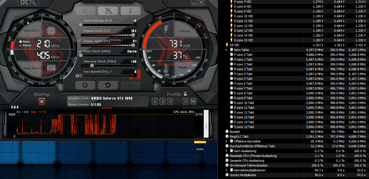This screenshot has width=369, height=179.
Task: Click the Temp. Limit slider handle
Action: (x=133, y=45)
